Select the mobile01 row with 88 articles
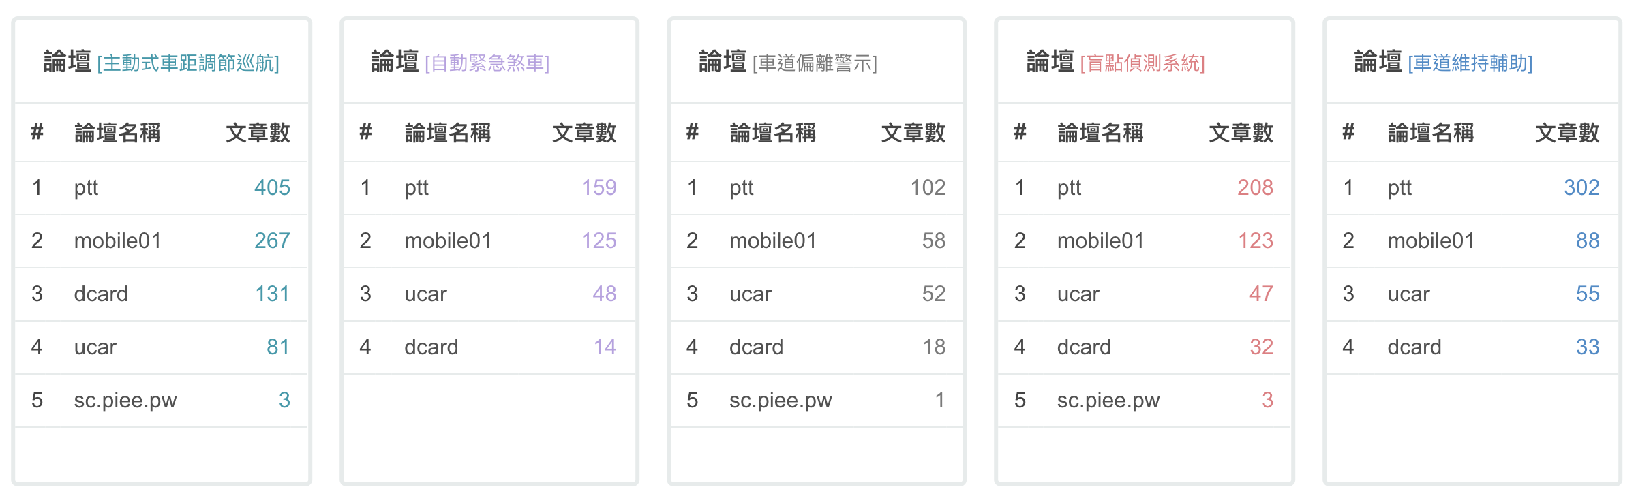 point(1472,240)
